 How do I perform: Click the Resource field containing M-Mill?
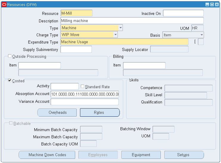pyautogui.click(x=77, y=13)
